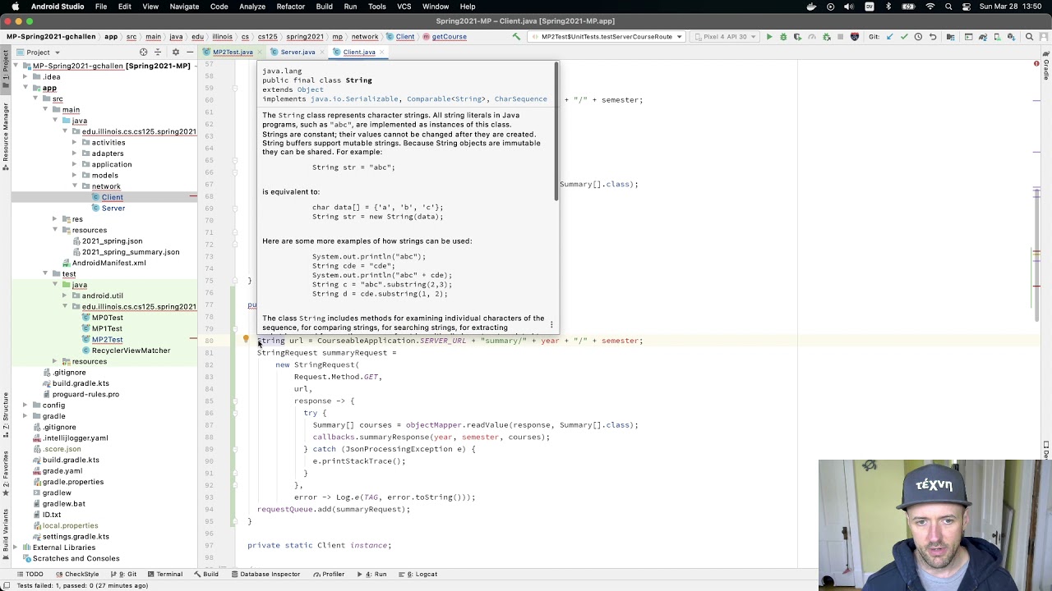
Task: Hide the Project tool window
Action: click(189, 52)
